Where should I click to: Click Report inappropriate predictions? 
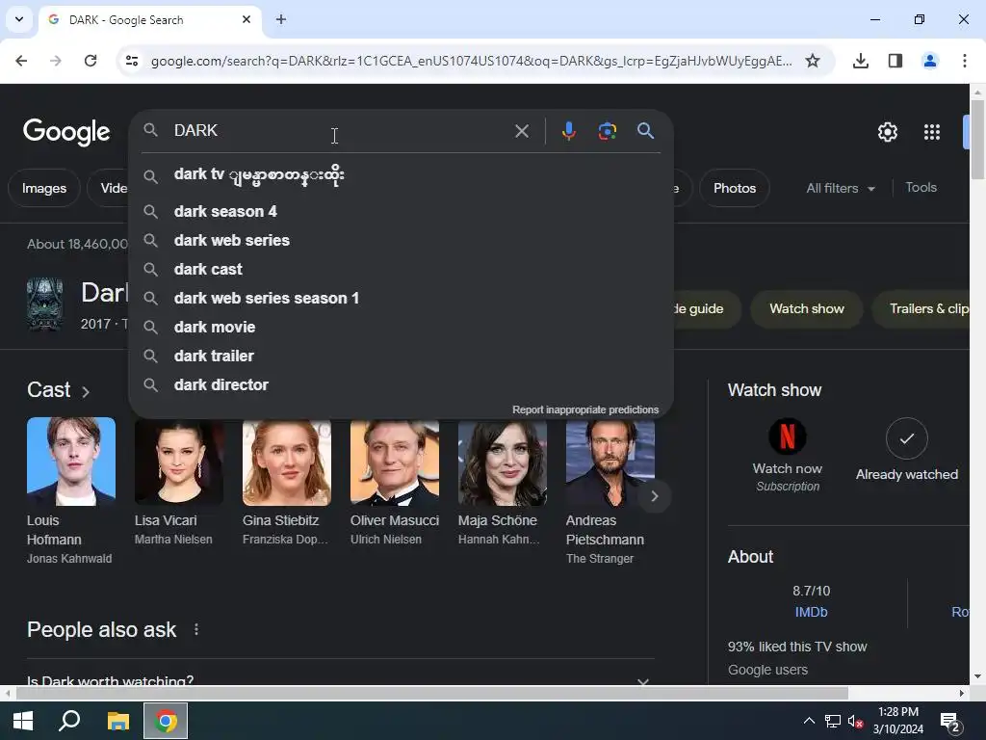coord(584,410)
